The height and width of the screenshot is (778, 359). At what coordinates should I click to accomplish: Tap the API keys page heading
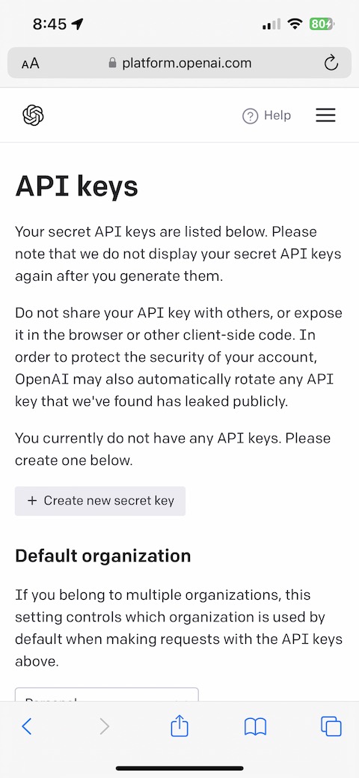tap(76, 186)
